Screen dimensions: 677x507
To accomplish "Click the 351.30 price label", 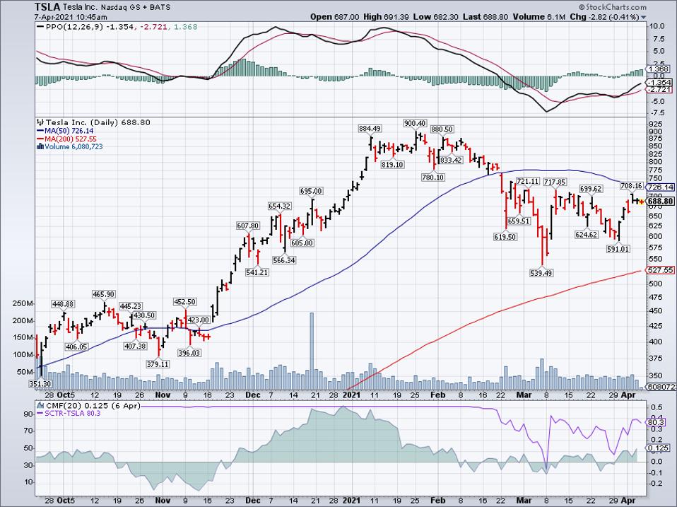I will 40,384.
